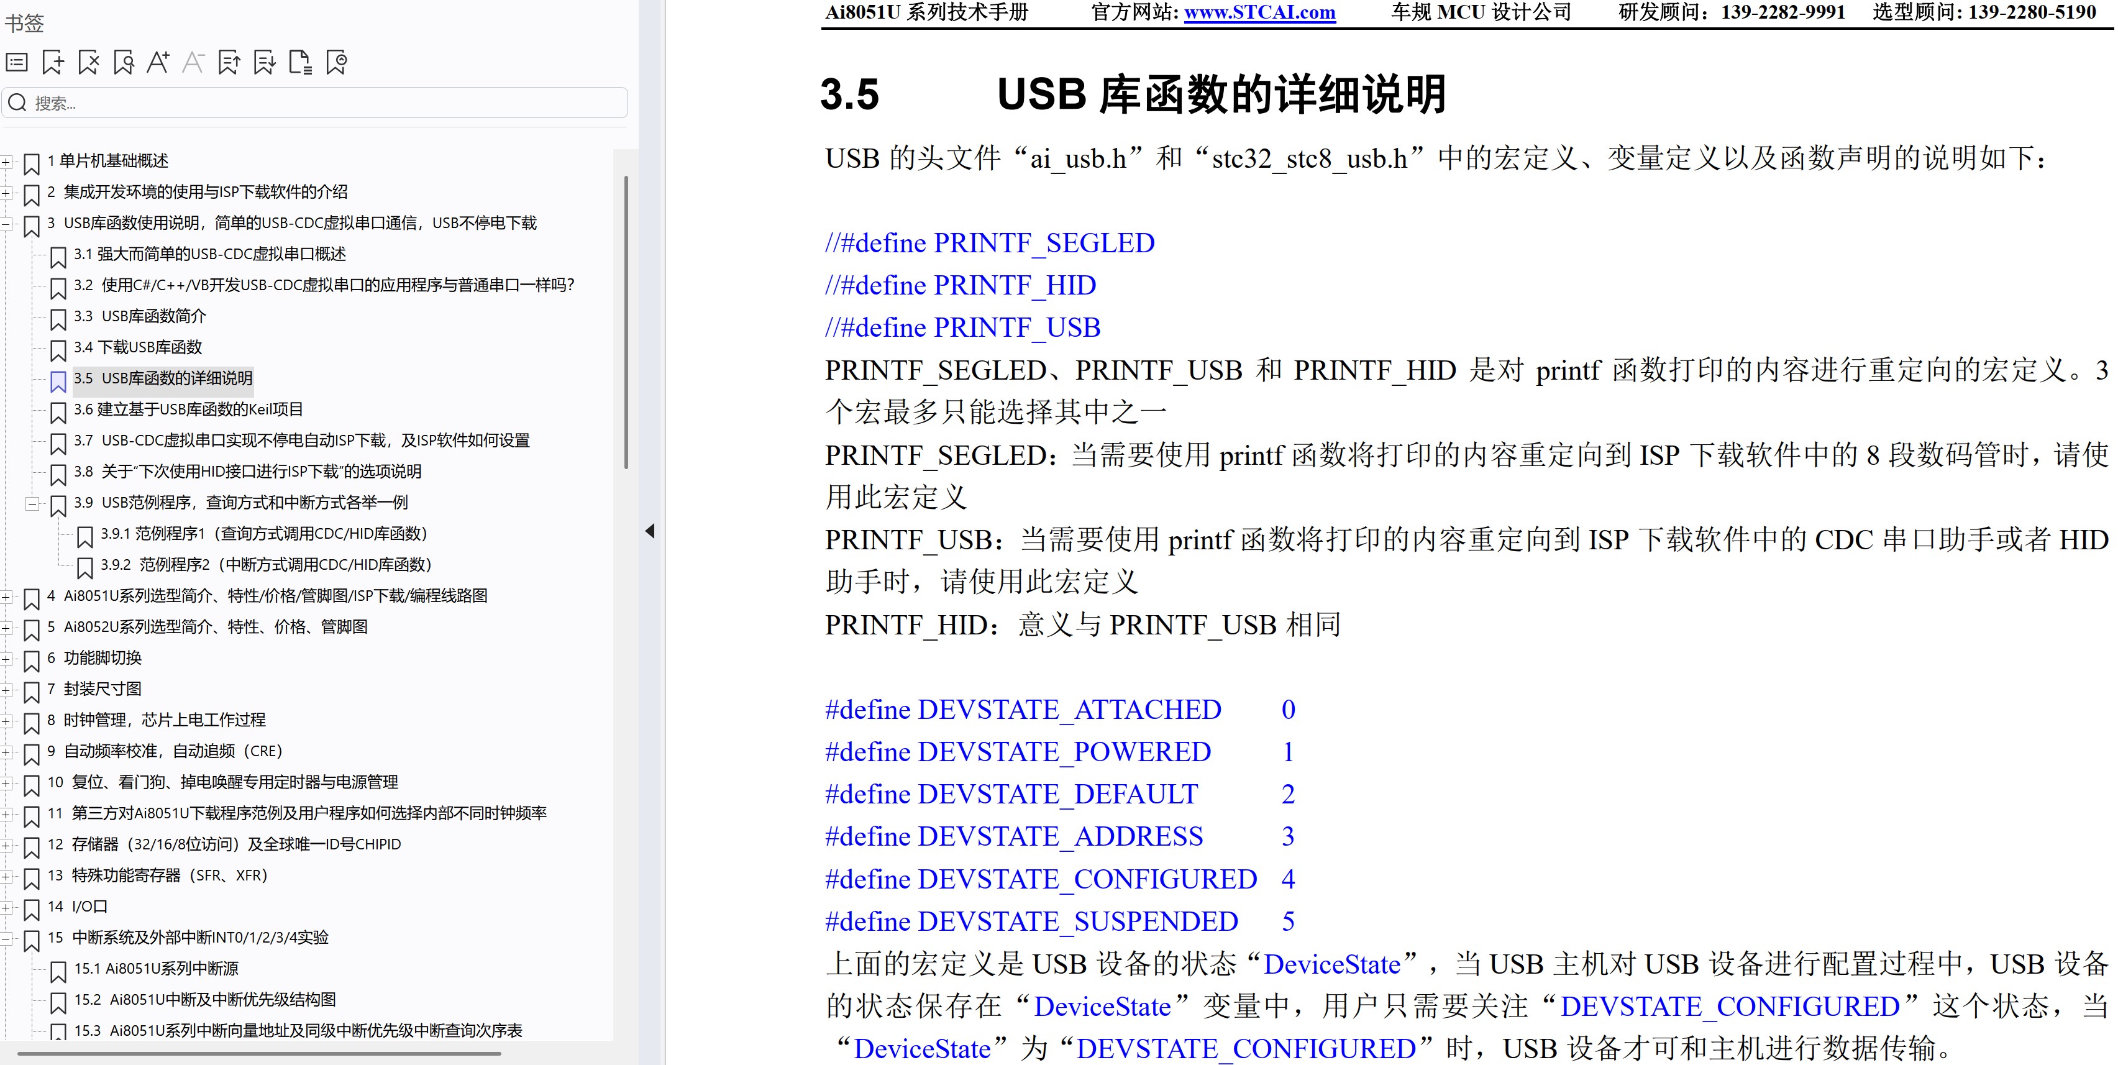Delete the selected bookmark
Viewport: 2118px width, 1065px height.
coord(89,63)
